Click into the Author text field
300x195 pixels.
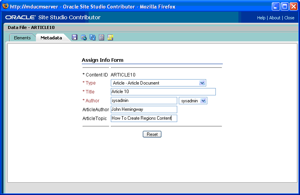click(x=144, y=101)
